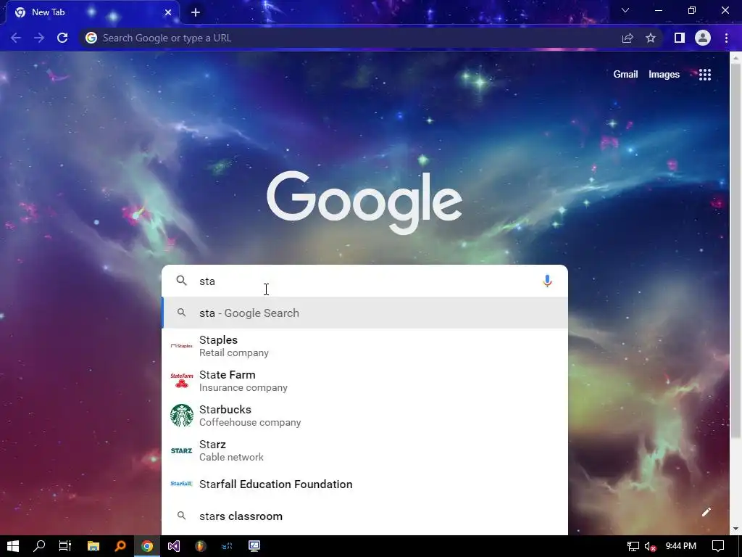The height and width of the screenshot is (557, 742).
Task: Open Windows taskbar search
Action: pyautogui.click(x=39, y=546)
